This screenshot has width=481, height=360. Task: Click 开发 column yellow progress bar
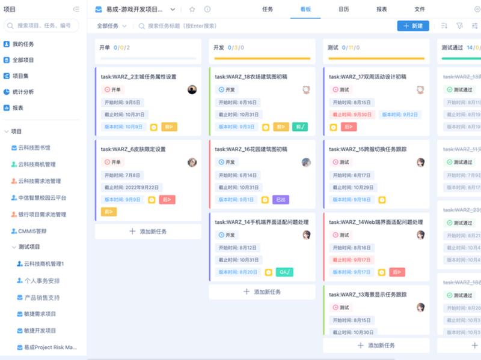[262, 58]
